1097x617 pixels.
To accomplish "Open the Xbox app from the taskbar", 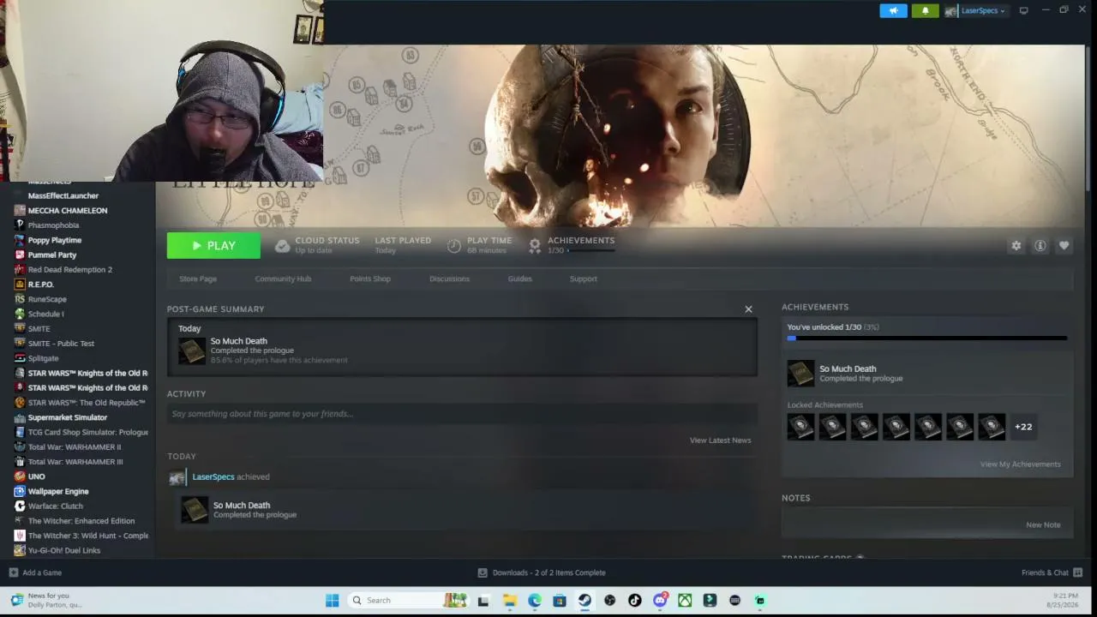I will click(x=685, y=601).
